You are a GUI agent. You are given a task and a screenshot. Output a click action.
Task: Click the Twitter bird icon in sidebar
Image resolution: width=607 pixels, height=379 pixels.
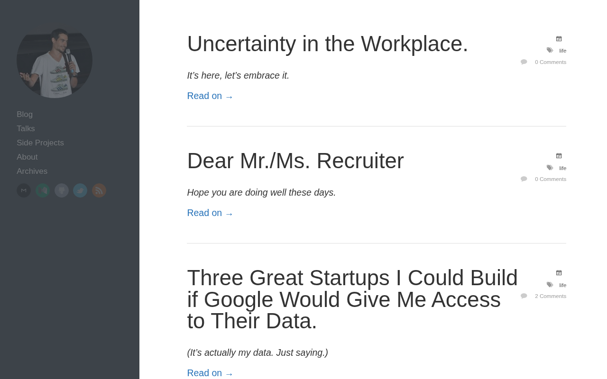pyautogui.click(x=80, y=190)
